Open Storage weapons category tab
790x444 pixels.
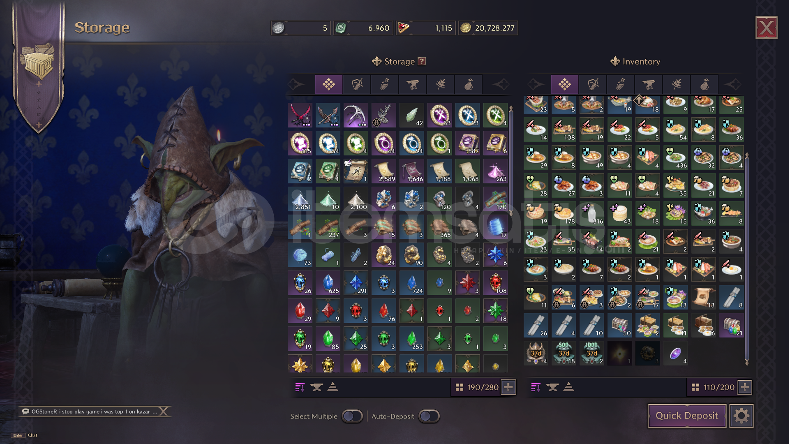[357, 85]
